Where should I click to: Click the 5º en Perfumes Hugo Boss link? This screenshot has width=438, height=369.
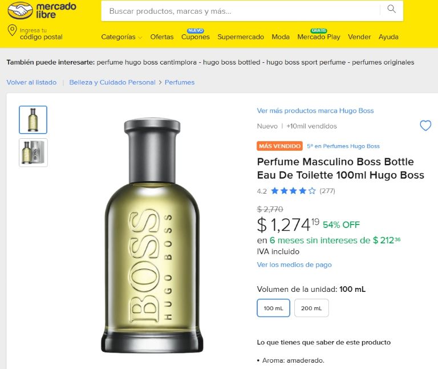pyautogui.click(x=343, y=146)
